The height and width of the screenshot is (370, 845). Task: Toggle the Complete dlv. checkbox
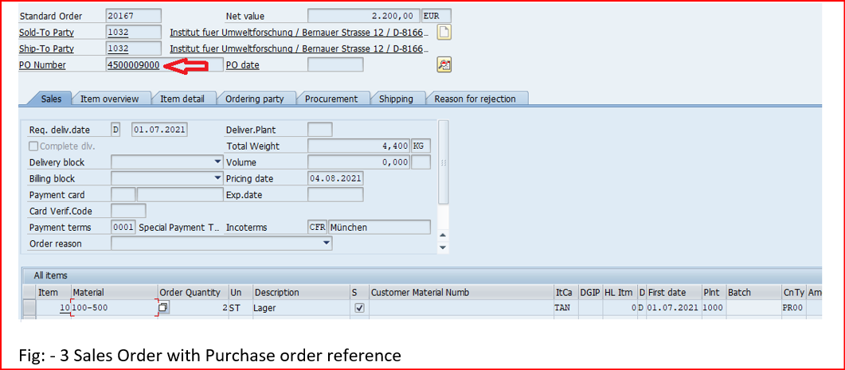pos(33,146)
